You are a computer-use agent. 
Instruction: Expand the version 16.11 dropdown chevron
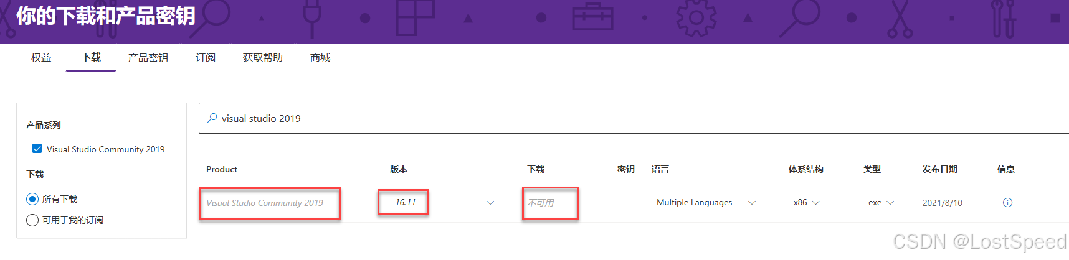tap(490, 203)
